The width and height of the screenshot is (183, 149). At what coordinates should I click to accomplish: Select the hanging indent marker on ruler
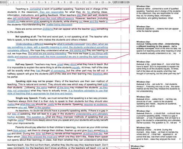[x=7, y=3]
